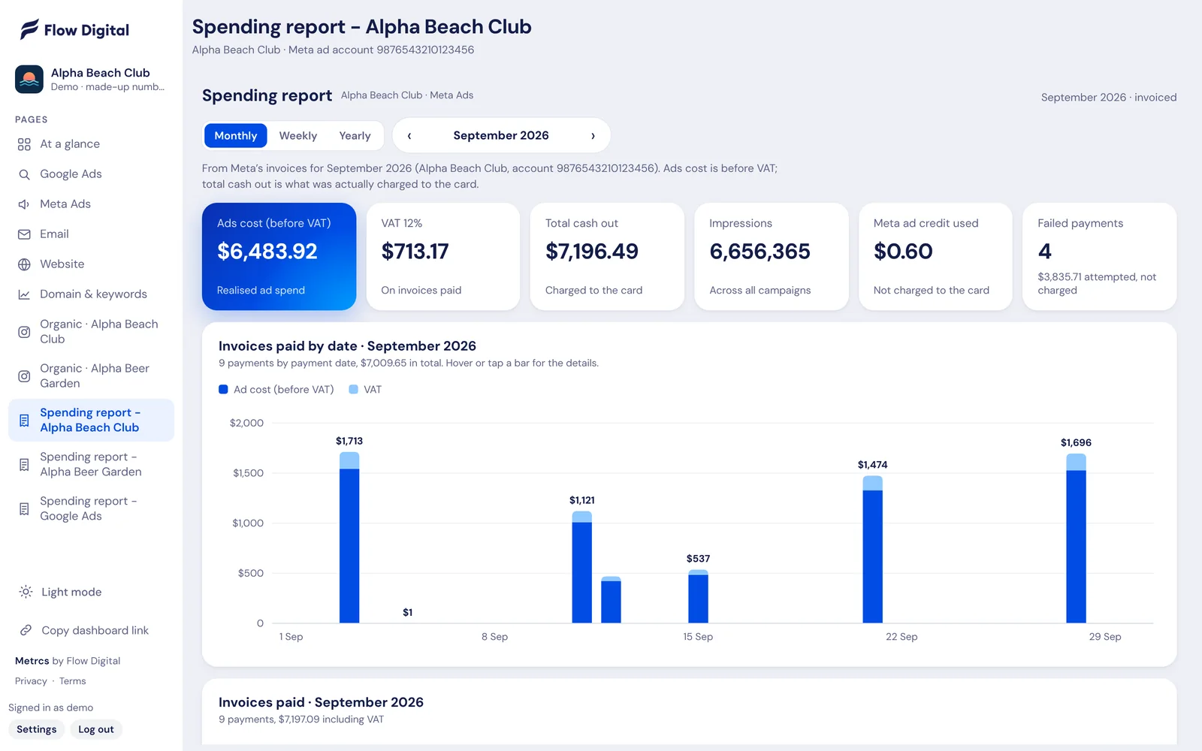Click the chain-link icon for Copy dashboard link
The image size is (1202, 751).
click(x=26, y=630)
